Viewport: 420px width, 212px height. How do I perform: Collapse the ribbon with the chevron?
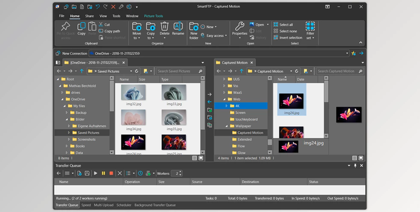coord(361,42)
